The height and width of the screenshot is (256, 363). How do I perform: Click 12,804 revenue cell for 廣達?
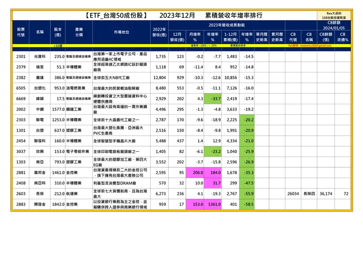pos(159,78)
